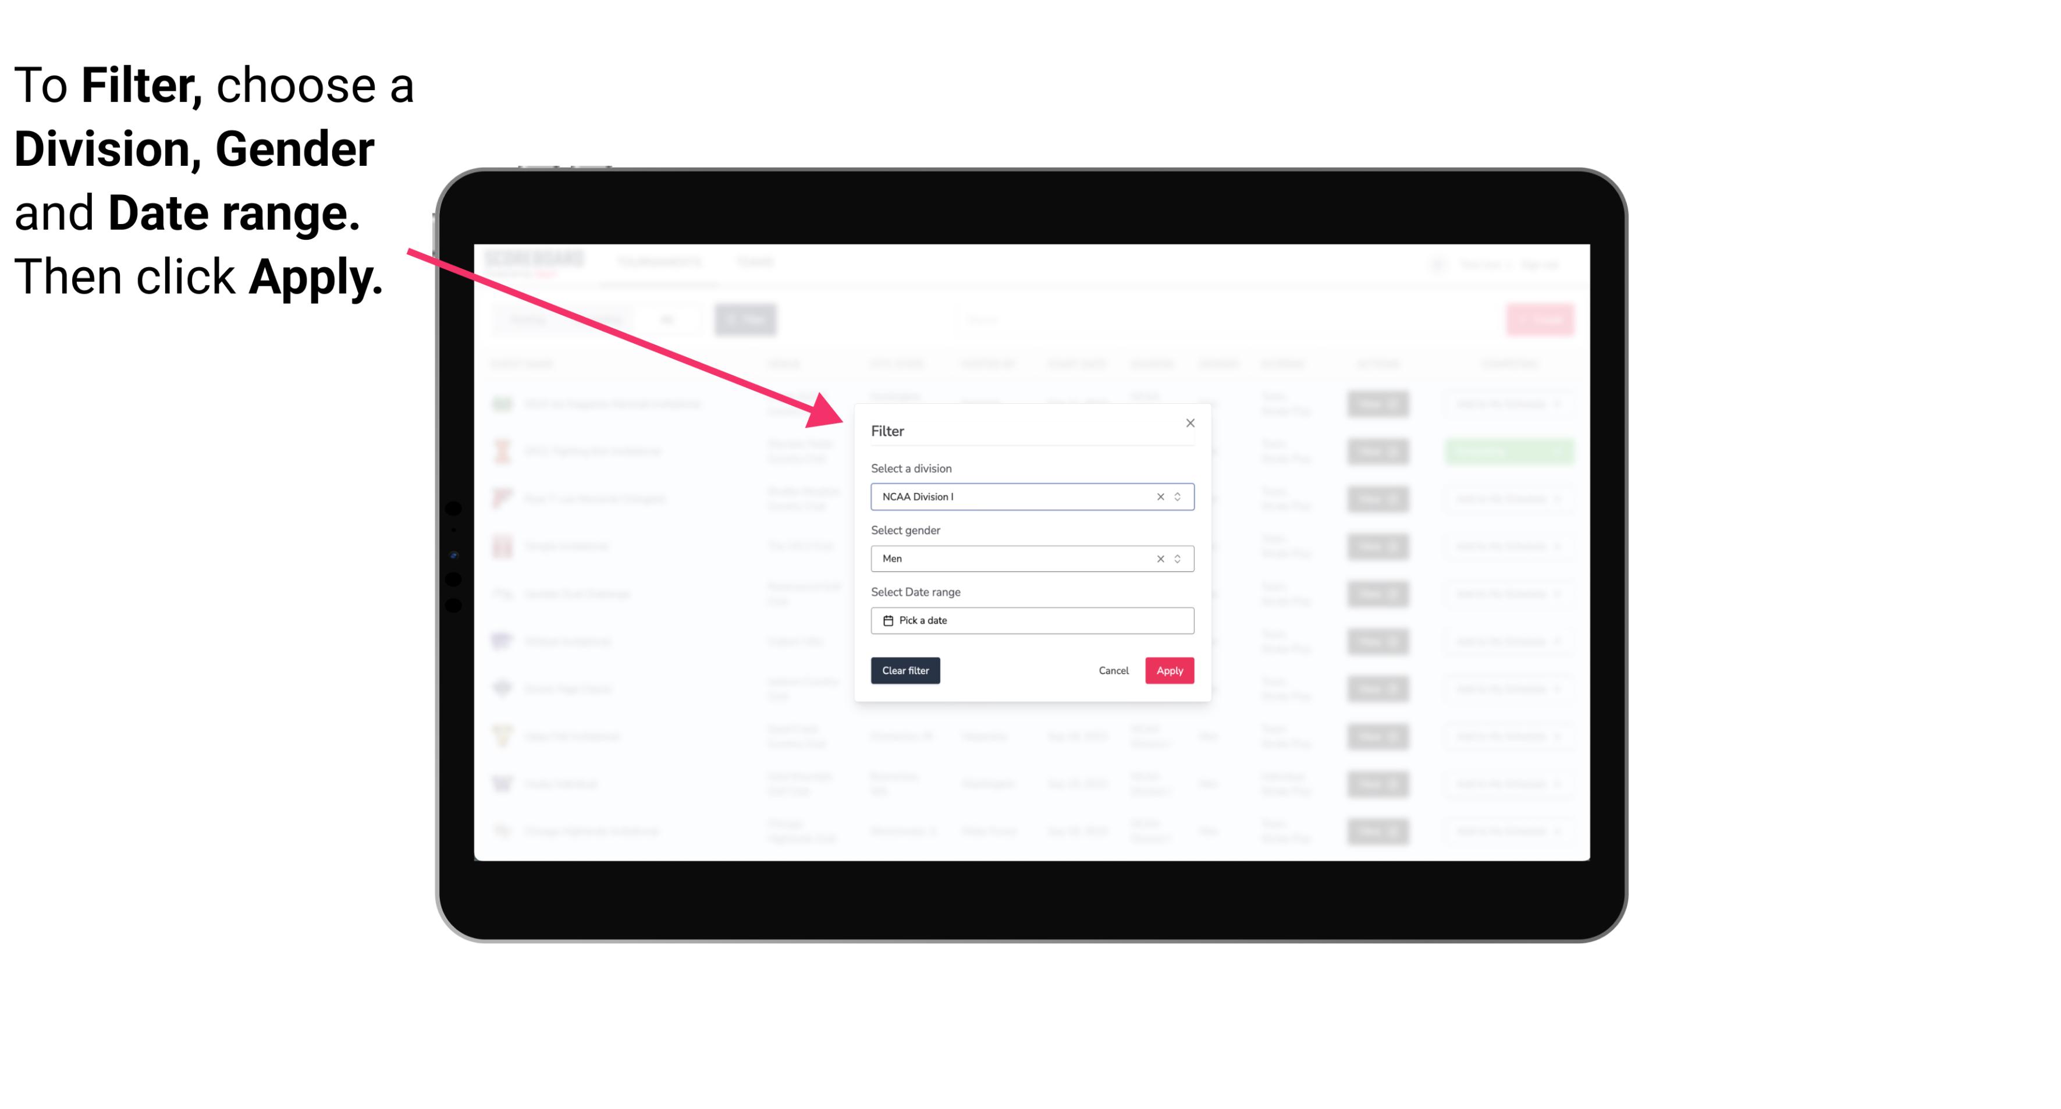Select the Cancel option in Filter dialog
This screenshot has width=2061, height=1109.
pos(1114,671)
